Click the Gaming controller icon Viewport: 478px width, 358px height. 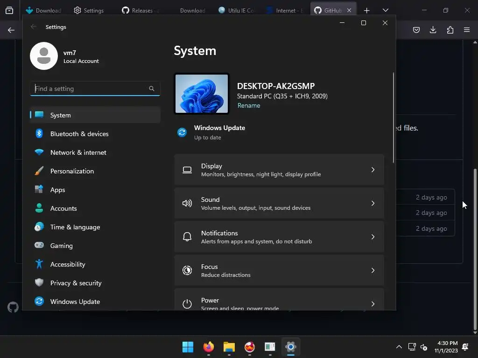point(39,245)
